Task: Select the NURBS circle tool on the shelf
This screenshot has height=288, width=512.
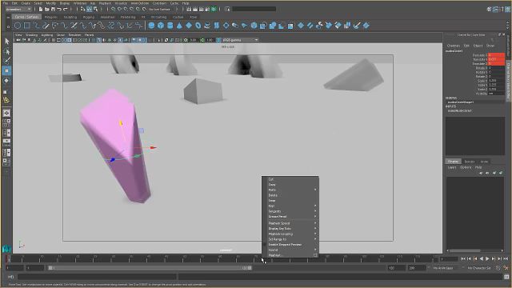Action: [x=18, y=26]
